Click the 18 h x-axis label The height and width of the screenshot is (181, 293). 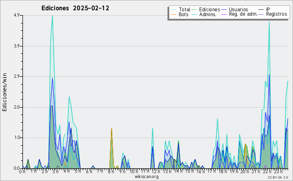223,171
